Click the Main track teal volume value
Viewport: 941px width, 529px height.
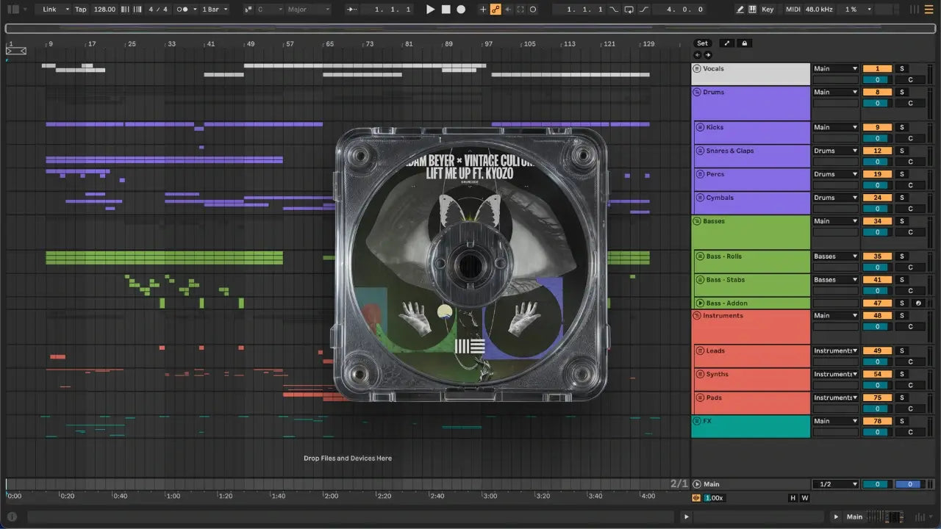877,485
